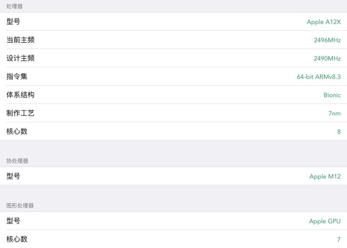
Task: Tap the 64-bit ARMv8.3 value
Action: [319, 77]
